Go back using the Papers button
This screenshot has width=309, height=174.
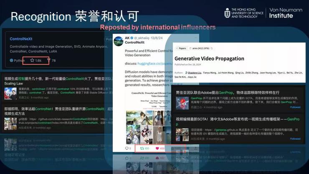[x=181, y=48]
